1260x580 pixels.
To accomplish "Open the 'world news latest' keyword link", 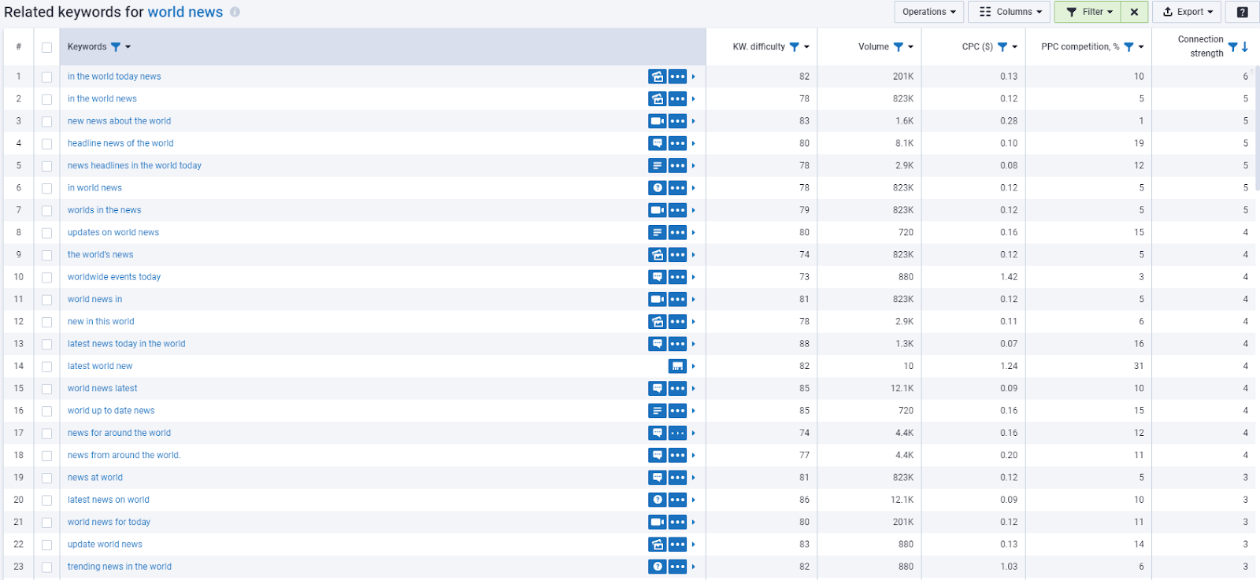I will coord(102,389).
